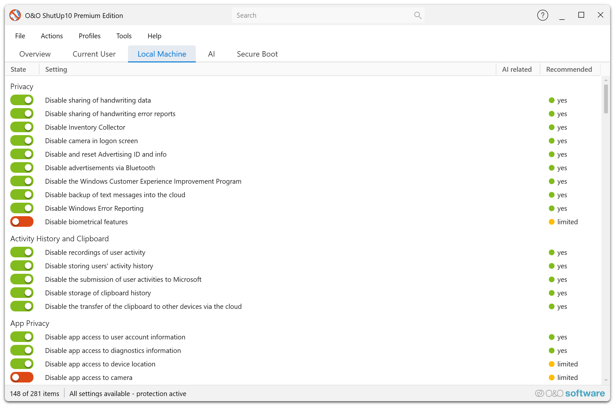
Task: Click the help question mark icon
Action: pyautogui.click(x=542, y=15)
